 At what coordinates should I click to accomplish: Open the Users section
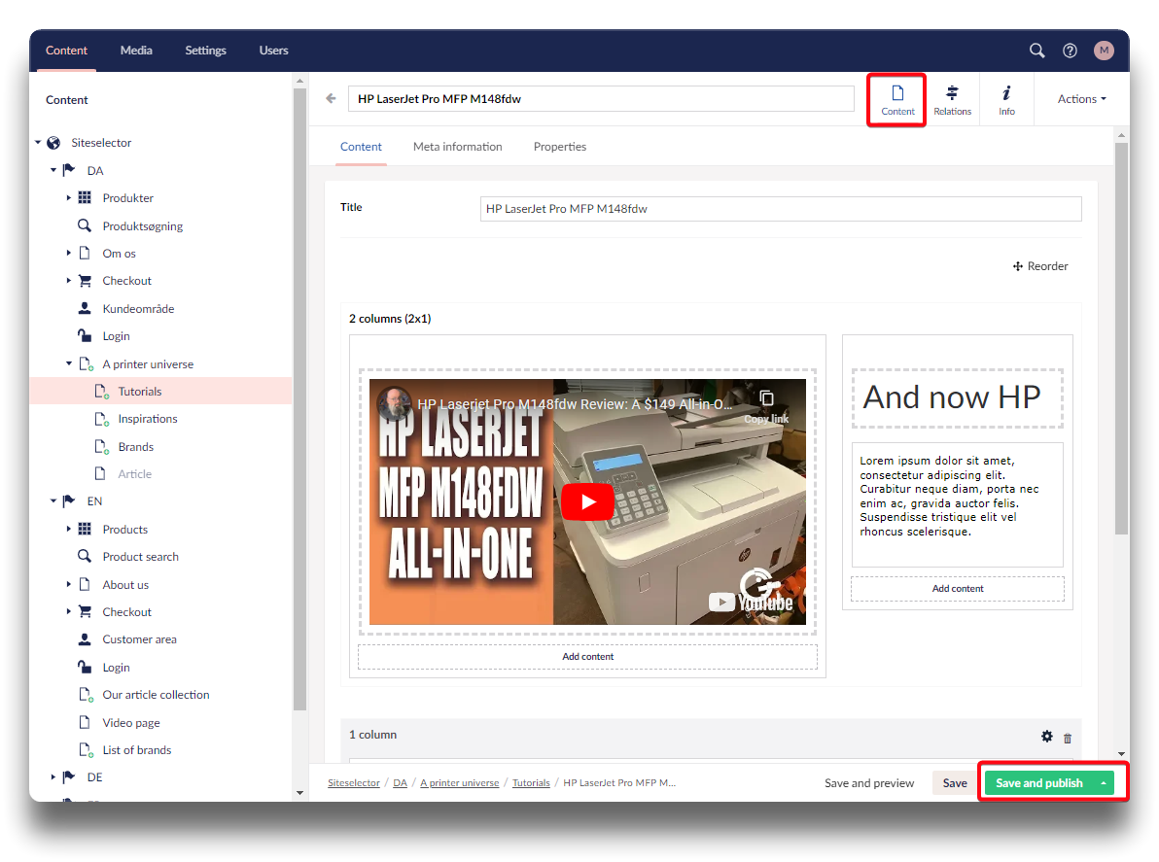click(x=273, y=51)
